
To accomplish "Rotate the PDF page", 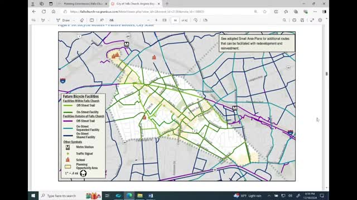I will 195,20.
